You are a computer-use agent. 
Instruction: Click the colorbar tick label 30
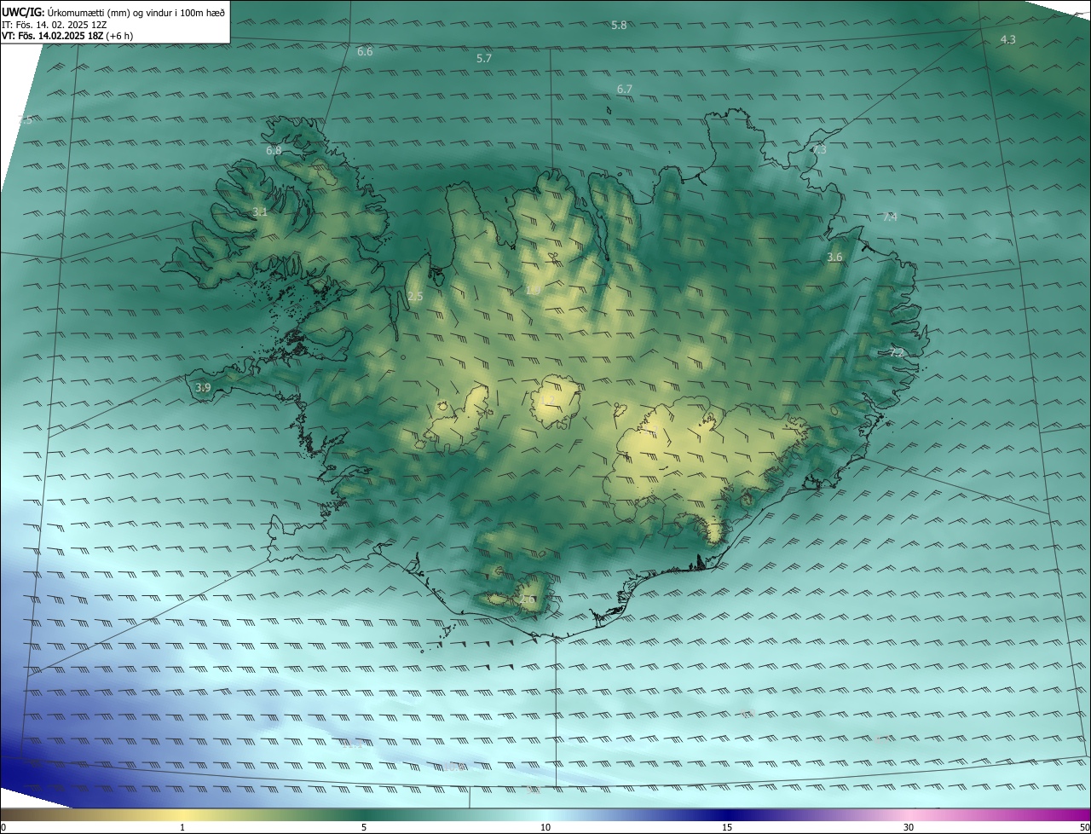(x=909, y=828)
